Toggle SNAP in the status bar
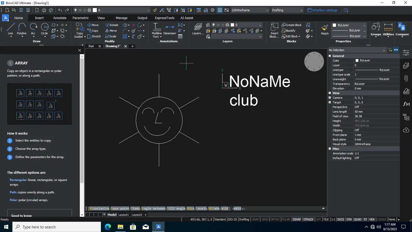This screenshot has width=412, height=232. click(255, 219)
